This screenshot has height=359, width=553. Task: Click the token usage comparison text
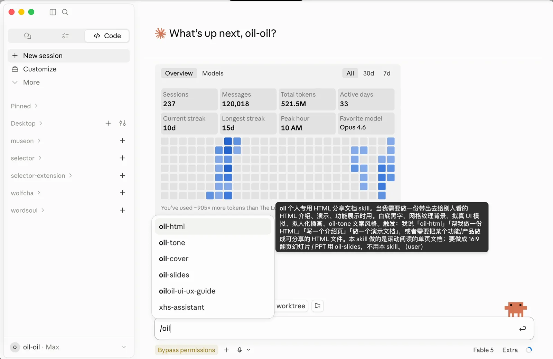point(218,208)
